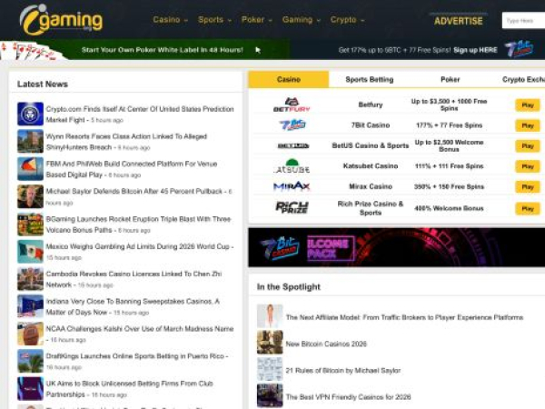This screenshot has width=545, height=409.
Task: Open Michael Saylor Bitcoin article thumbnail
Action: point(30,196)
